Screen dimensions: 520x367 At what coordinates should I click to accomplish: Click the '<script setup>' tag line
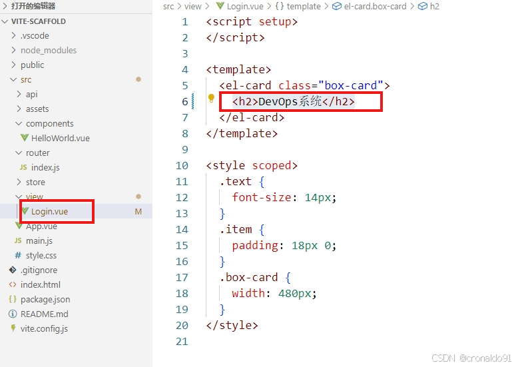click(x=252, y=21)
